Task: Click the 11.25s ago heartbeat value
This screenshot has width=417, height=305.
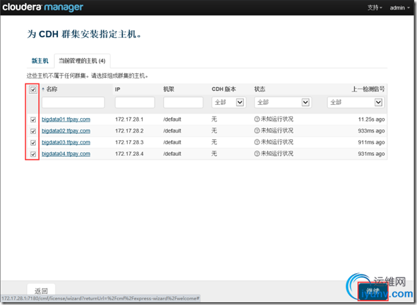Action: [371, 119]
